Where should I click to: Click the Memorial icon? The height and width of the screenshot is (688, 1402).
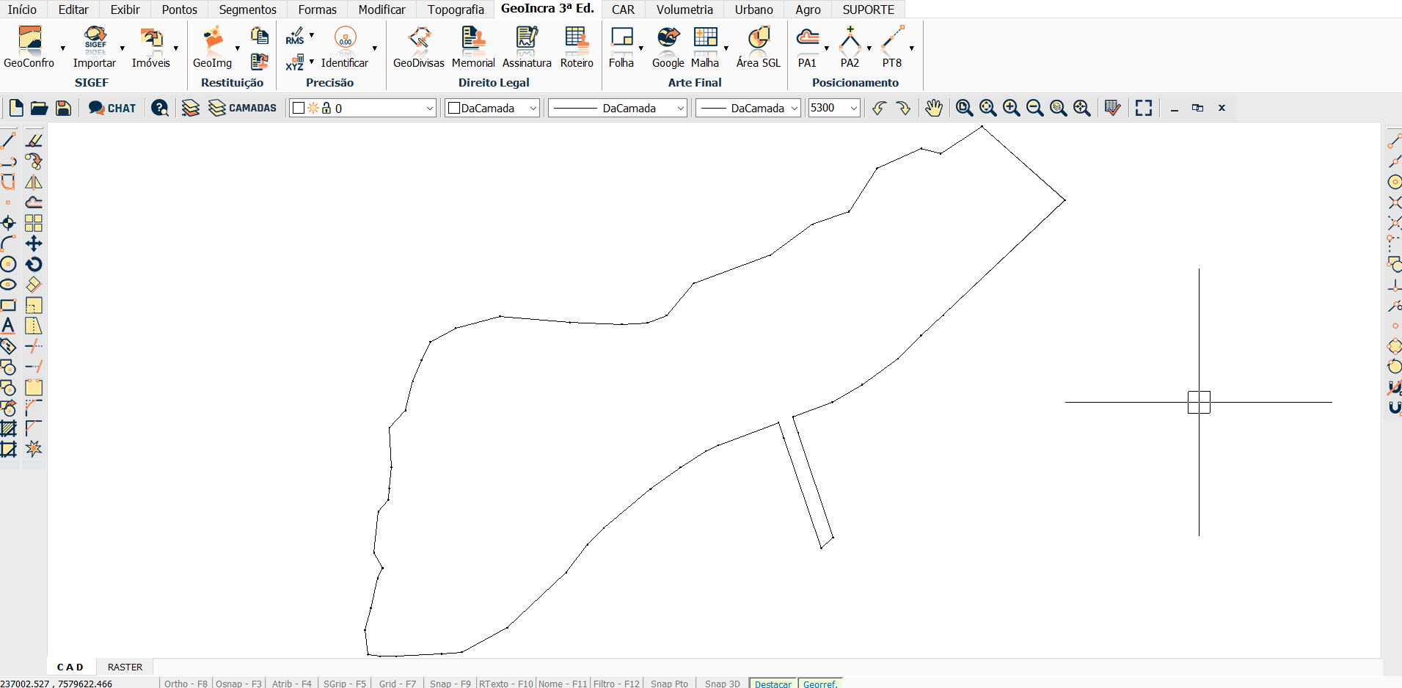(473, 47)
